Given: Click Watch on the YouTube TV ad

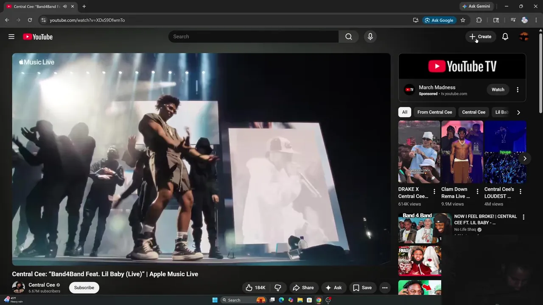Looking at the screenshot, I should pyautogui.click(x=498, y=90).
